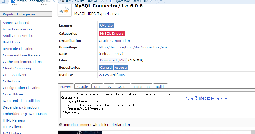
Task: Open the Application Metrics category
Action: point(18,36)
